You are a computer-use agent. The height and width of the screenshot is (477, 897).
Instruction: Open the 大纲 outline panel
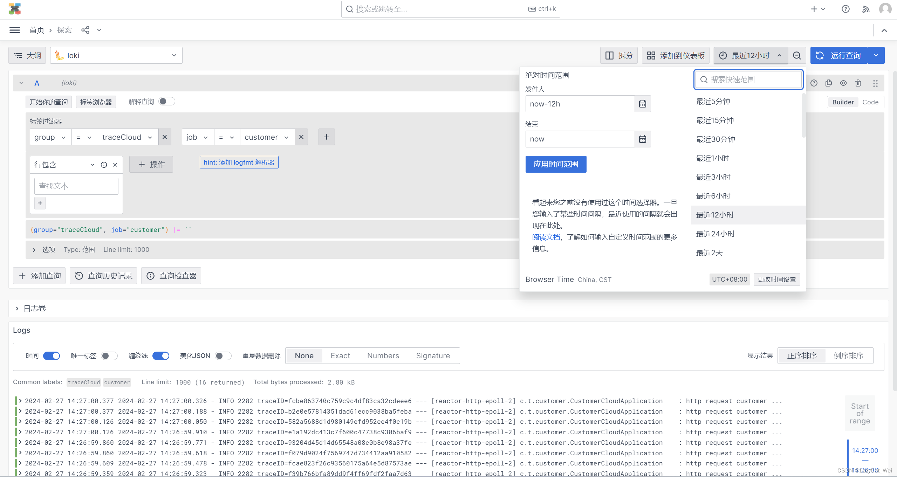pos(27,55)
